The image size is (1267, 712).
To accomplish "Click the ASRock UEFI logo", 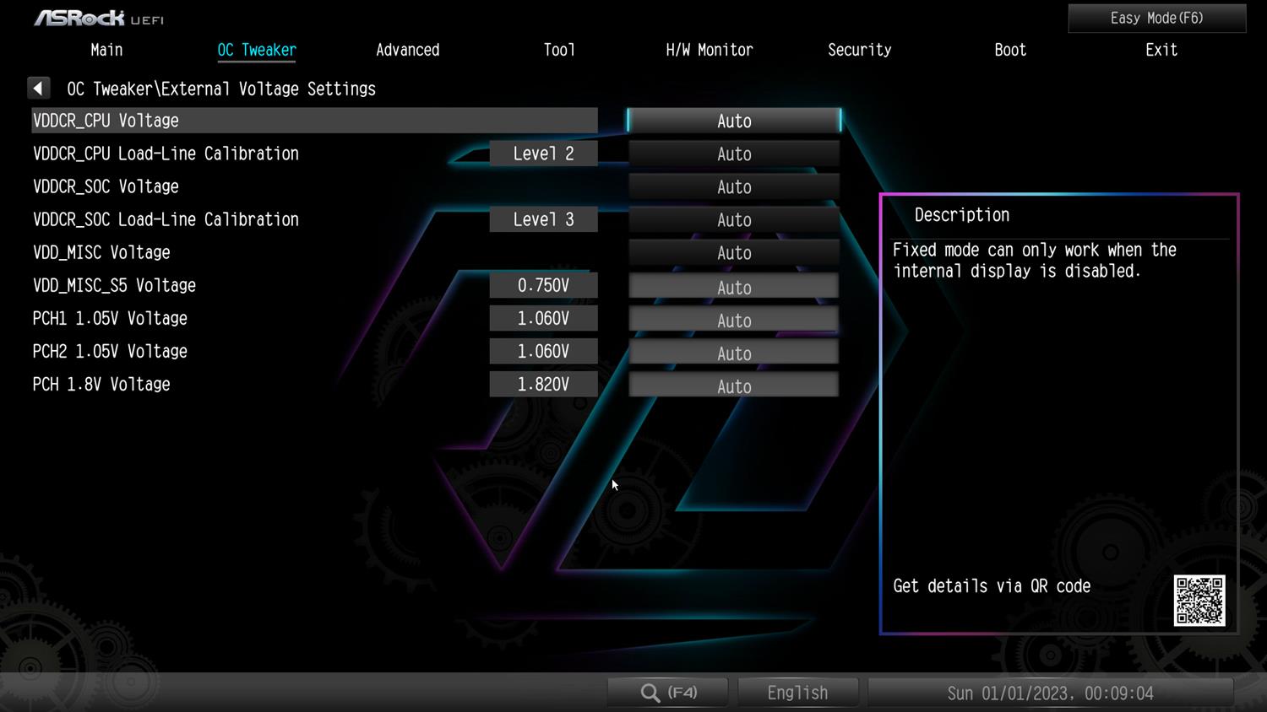I will coord(99,18).
